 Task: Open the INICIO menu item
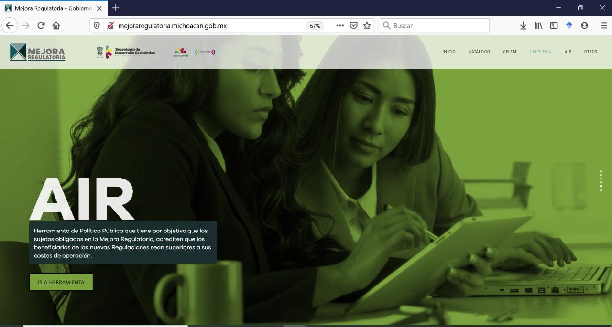coord(449,52)
